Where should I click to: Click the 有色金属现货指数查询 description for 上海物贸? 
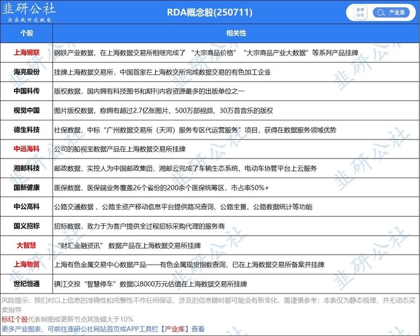(x=189, y=264)
